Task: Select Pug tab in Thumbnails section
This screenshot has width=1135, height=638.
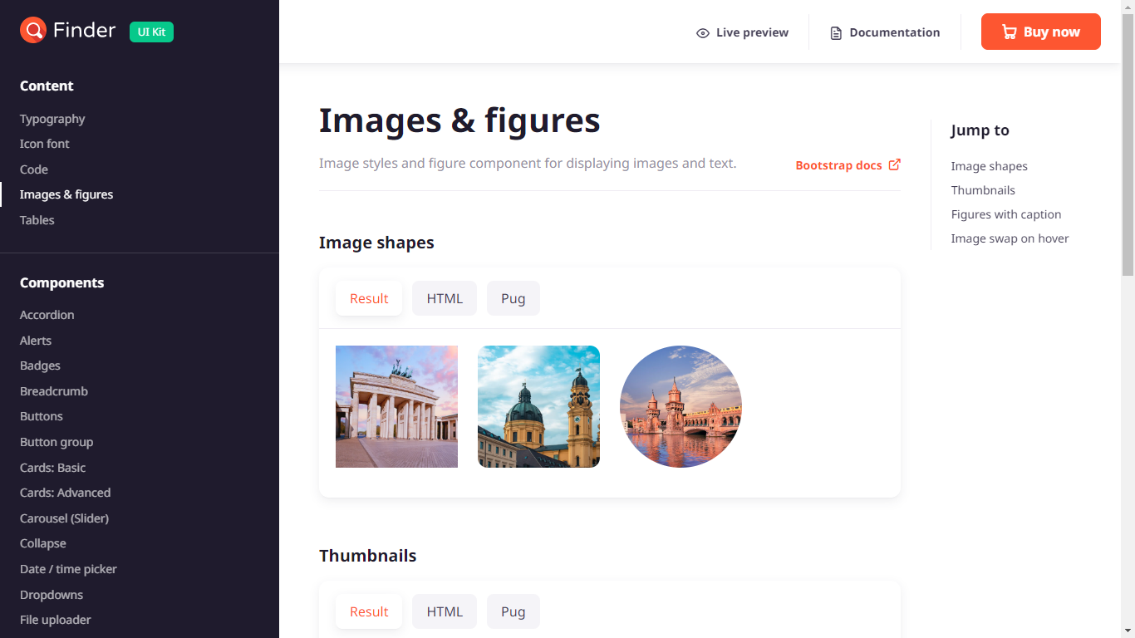Action: 513,611
